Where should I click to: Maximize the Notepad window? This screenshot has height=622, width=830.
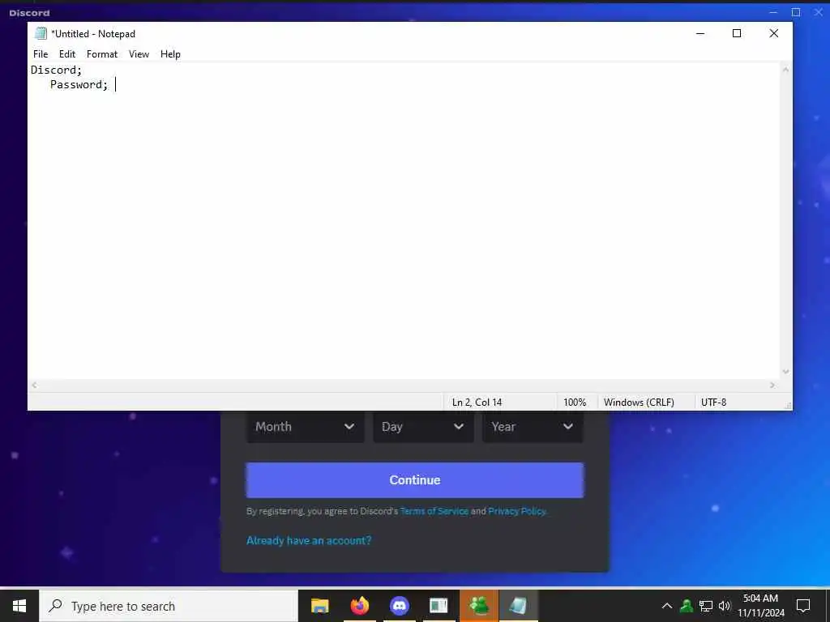(x=736, y=33)
